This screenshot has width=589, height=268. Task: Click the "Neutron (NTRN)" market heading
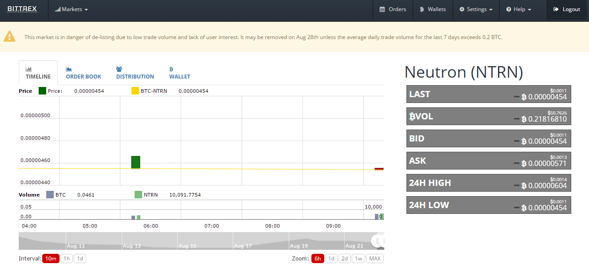tap(464, 72)
